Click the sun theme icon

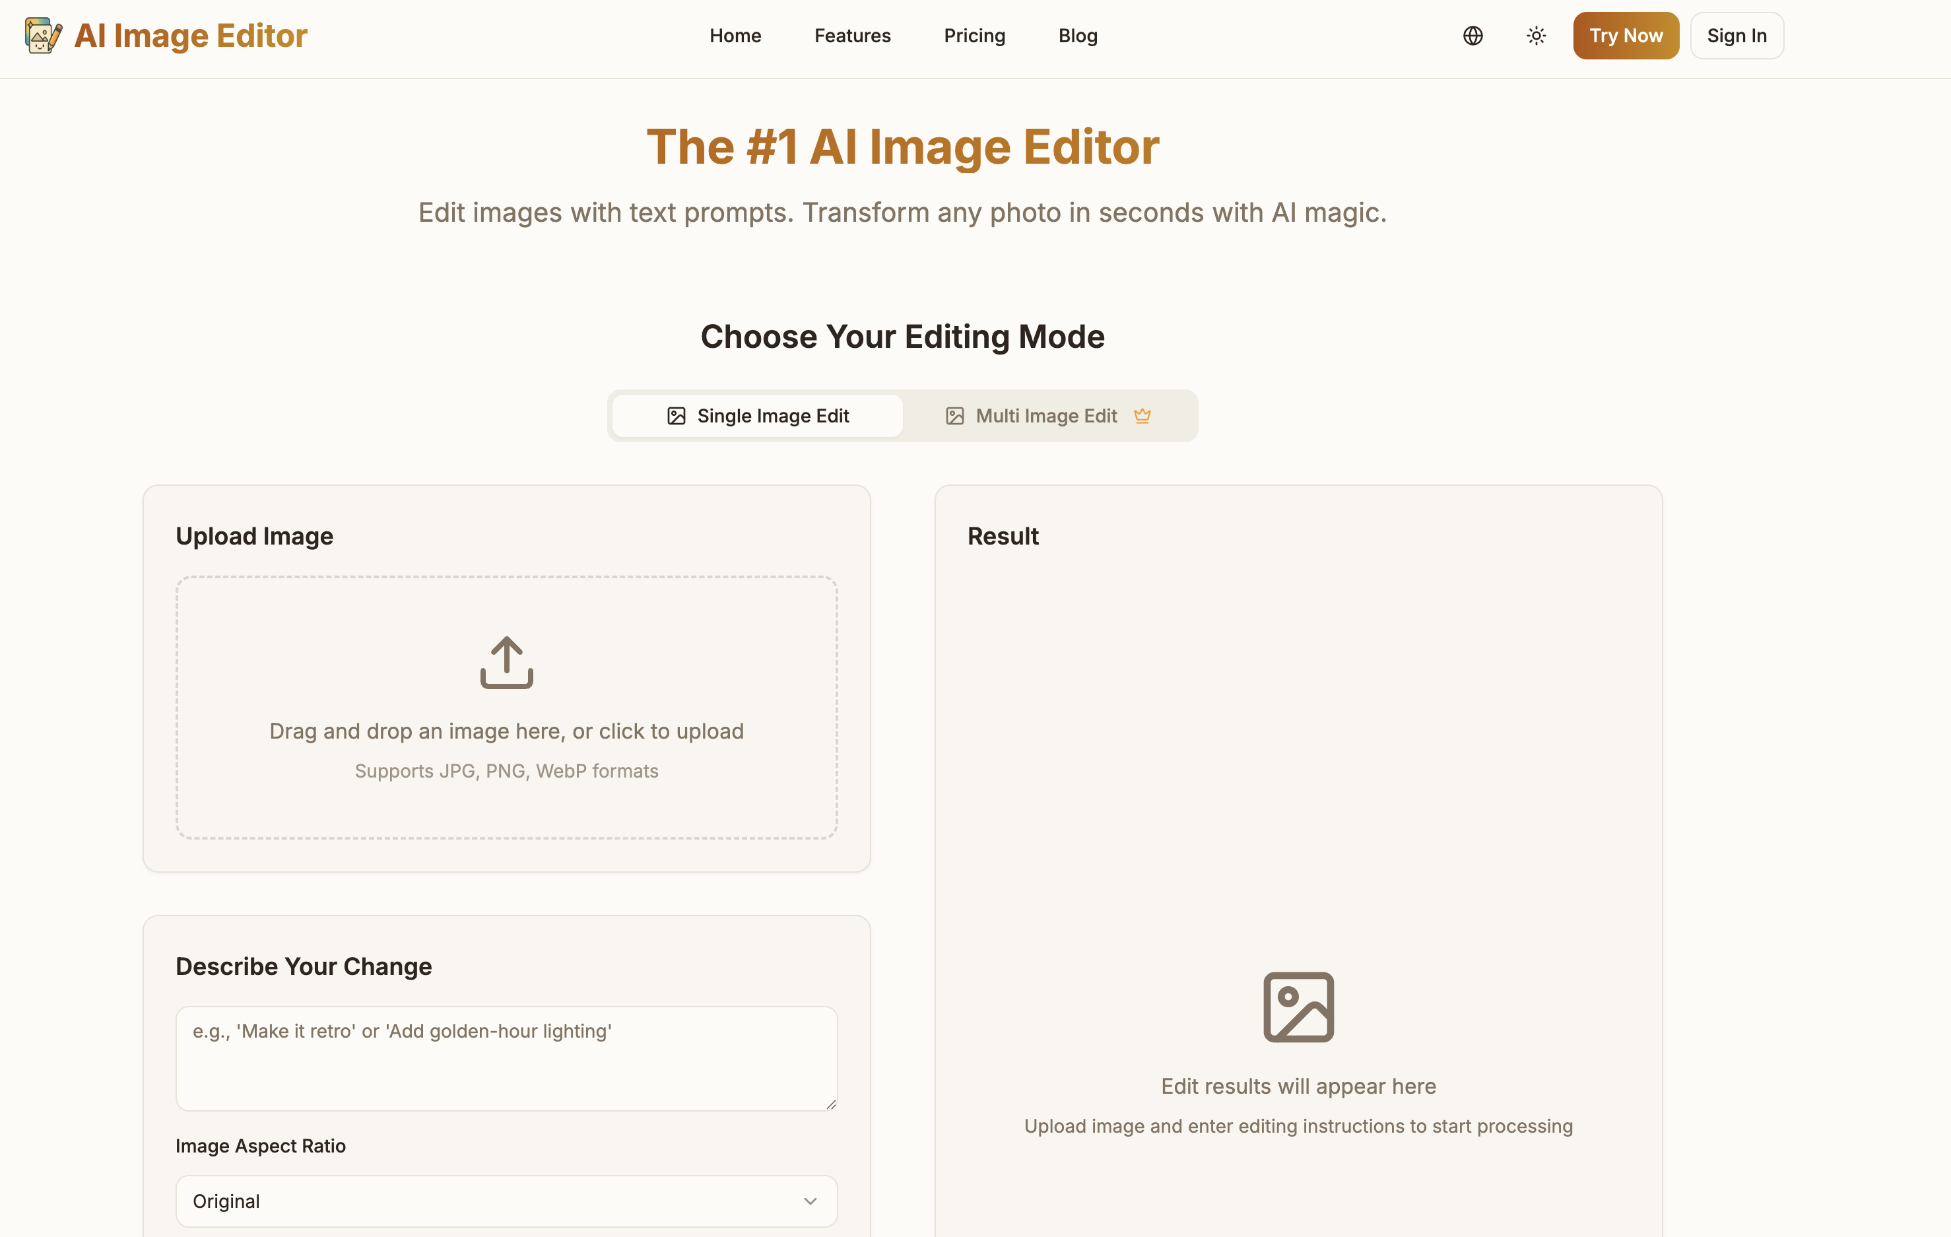[1535, 35]
